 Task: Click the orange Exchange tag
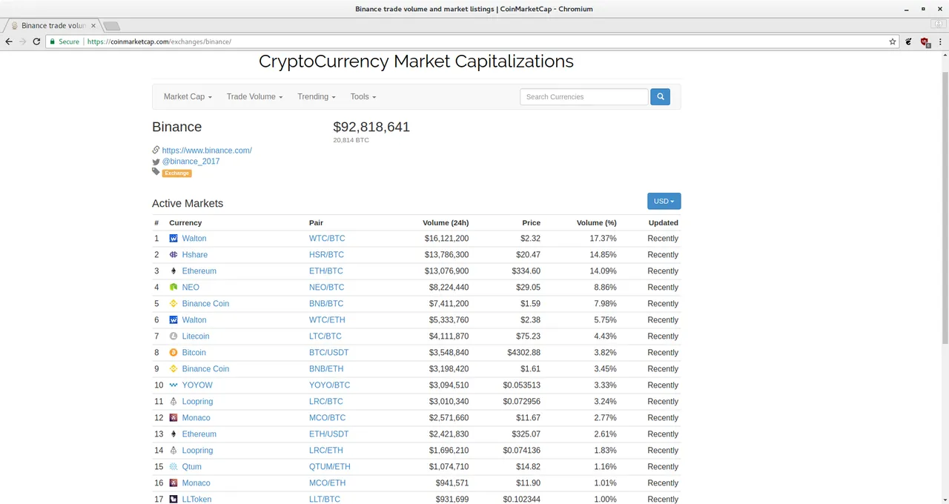point(176,173)
